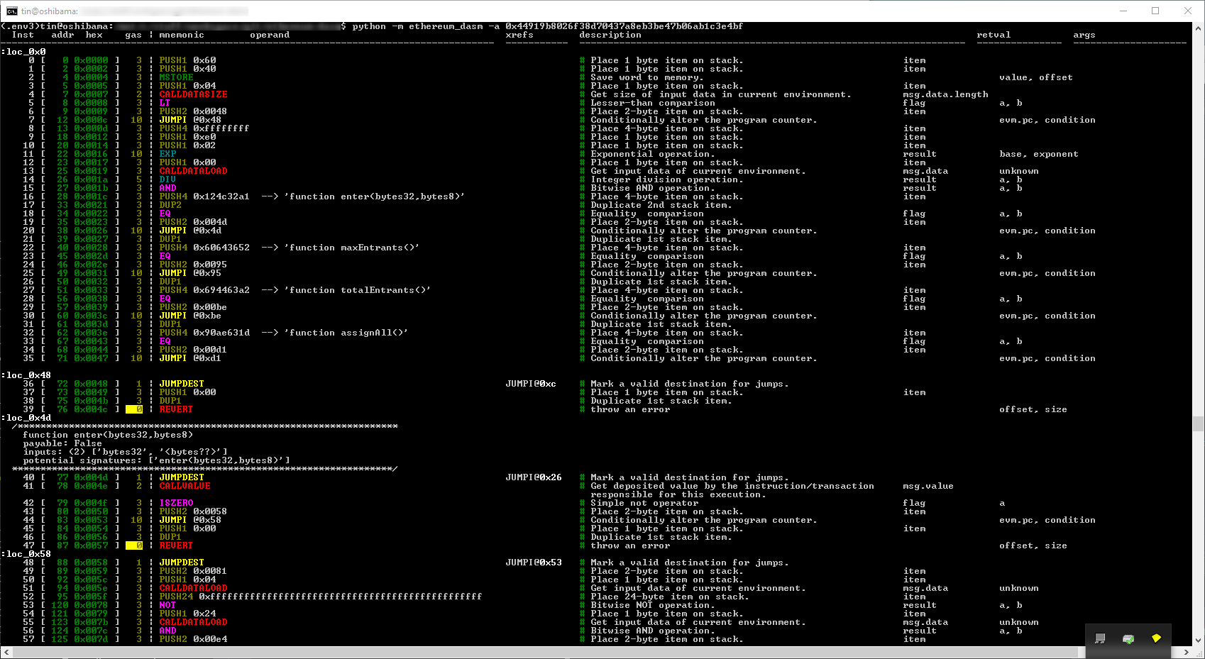Click the mnemonic column header
This screenshot has width=1205, height=659.
click(182, 35)
